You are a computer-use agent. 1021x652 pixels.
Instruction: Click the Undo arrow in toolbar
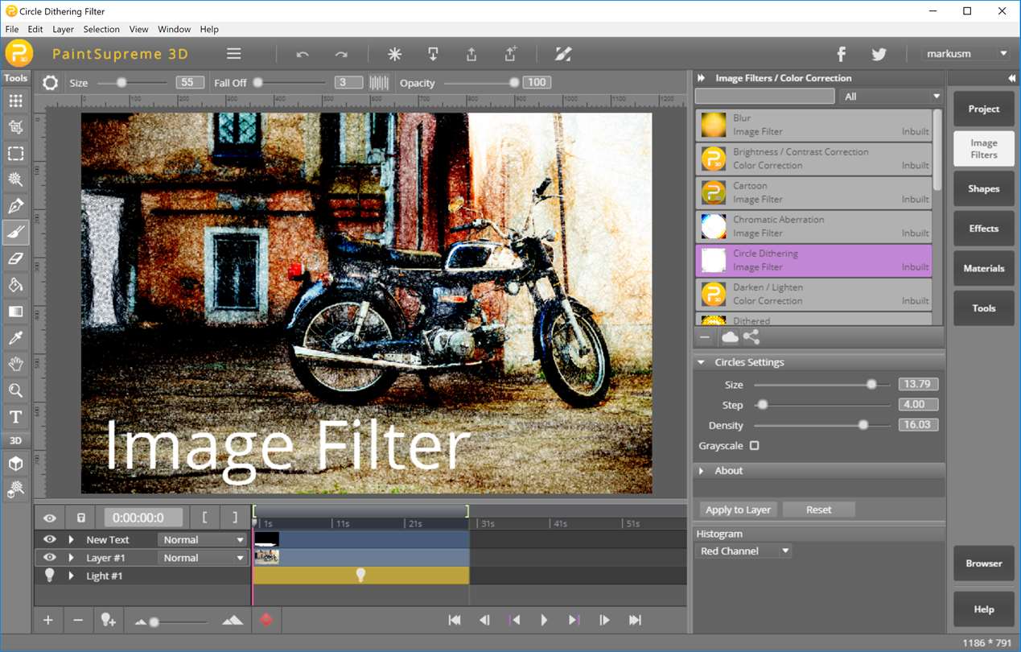pos(303,55)
